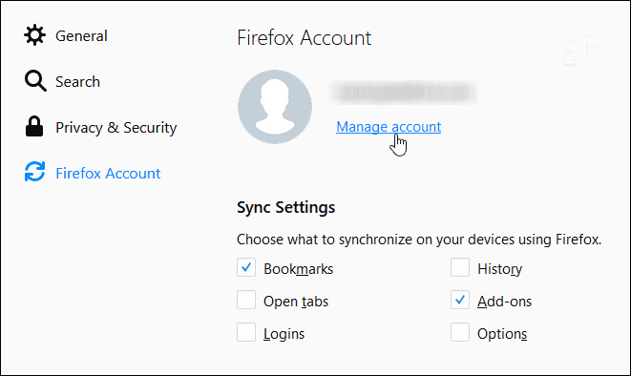Enable the Options sync checkbox
This screenshot has height=376, width=631.
pyautogui.click(x=460, y=332)
